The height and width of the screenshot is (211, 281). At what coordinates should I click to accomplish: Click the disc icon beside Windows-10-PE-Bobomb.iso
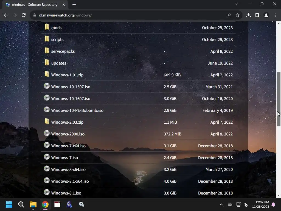pyautogui.click(x=47, y=110)
